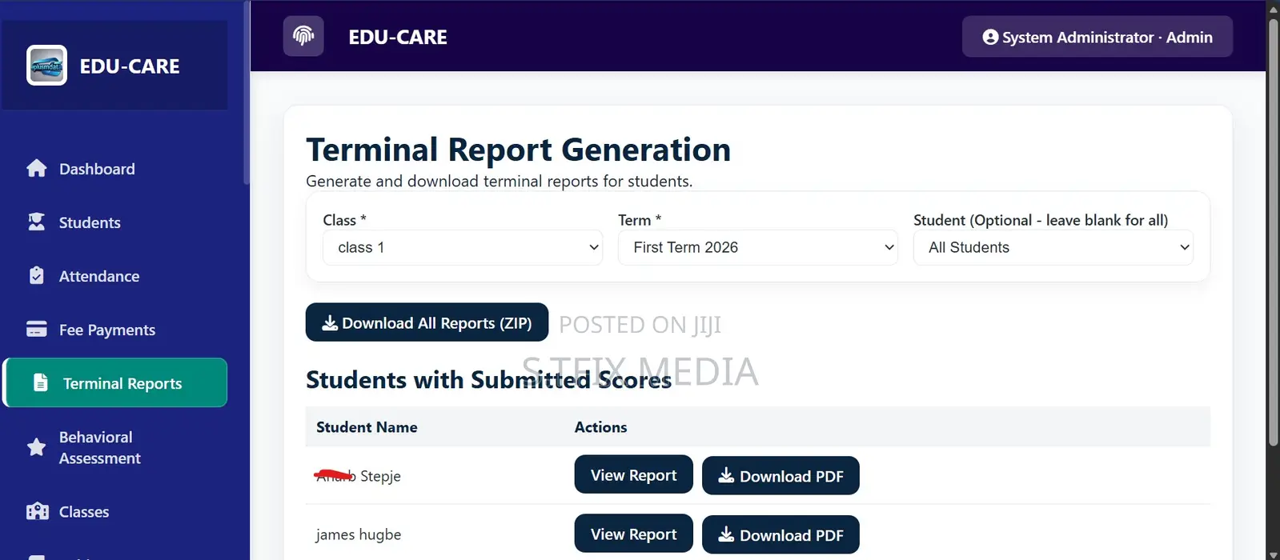View Report for Stepje
The height and width of the screenshot is (560, 1280).
pos(633,475)
